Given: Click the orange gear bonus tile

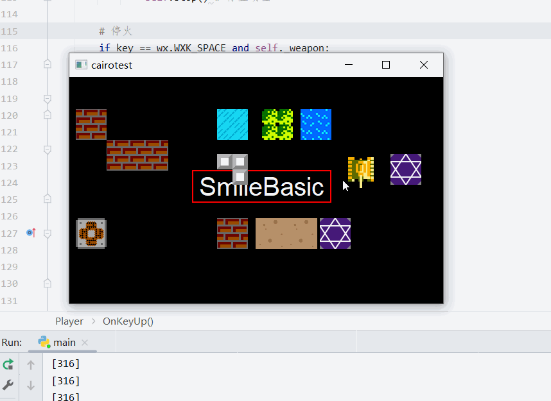Looking at the screenshot, I should pos(91,234).
